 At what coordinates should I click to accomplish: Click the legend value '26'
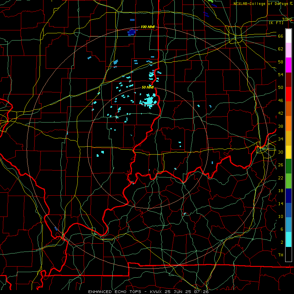click(x=281, y=165)
